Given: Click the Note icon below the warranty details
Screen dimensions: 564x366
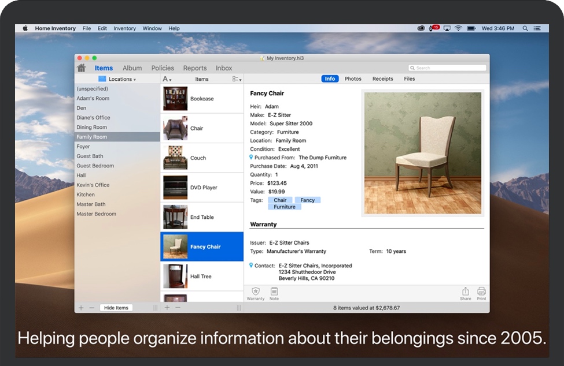Looking at the screenshot, I should click(x=274, y=292).
